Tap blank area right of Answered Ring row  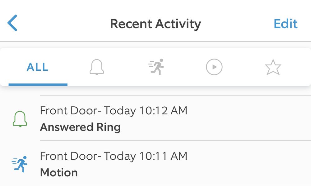click(248, 119)
